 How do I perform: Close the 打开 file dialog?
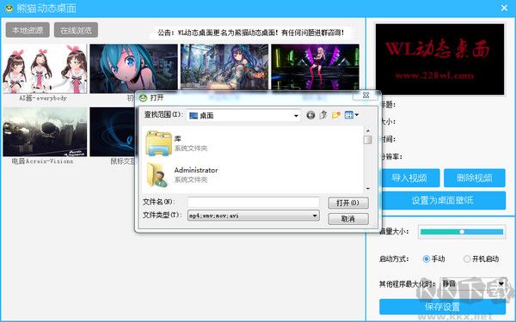click(x=366, y=95)
